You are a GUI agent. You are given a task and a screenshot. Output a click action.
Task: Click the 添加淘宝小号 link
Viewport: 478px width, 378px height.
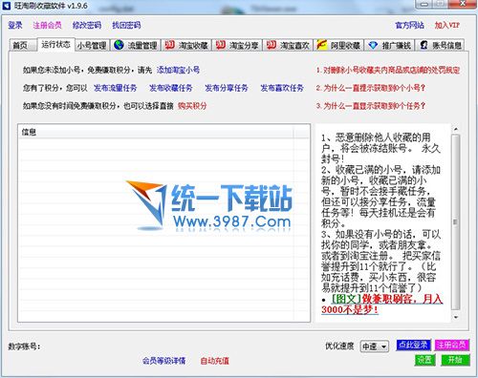(x=178, y=70)
